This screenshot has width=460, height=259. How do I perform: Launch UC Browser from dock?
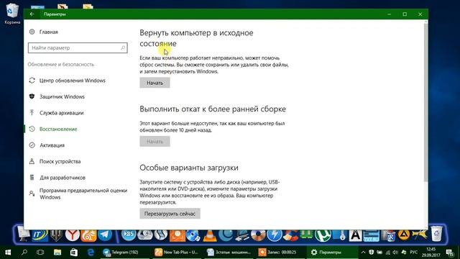pyautogui.click(x=88, y=235)
